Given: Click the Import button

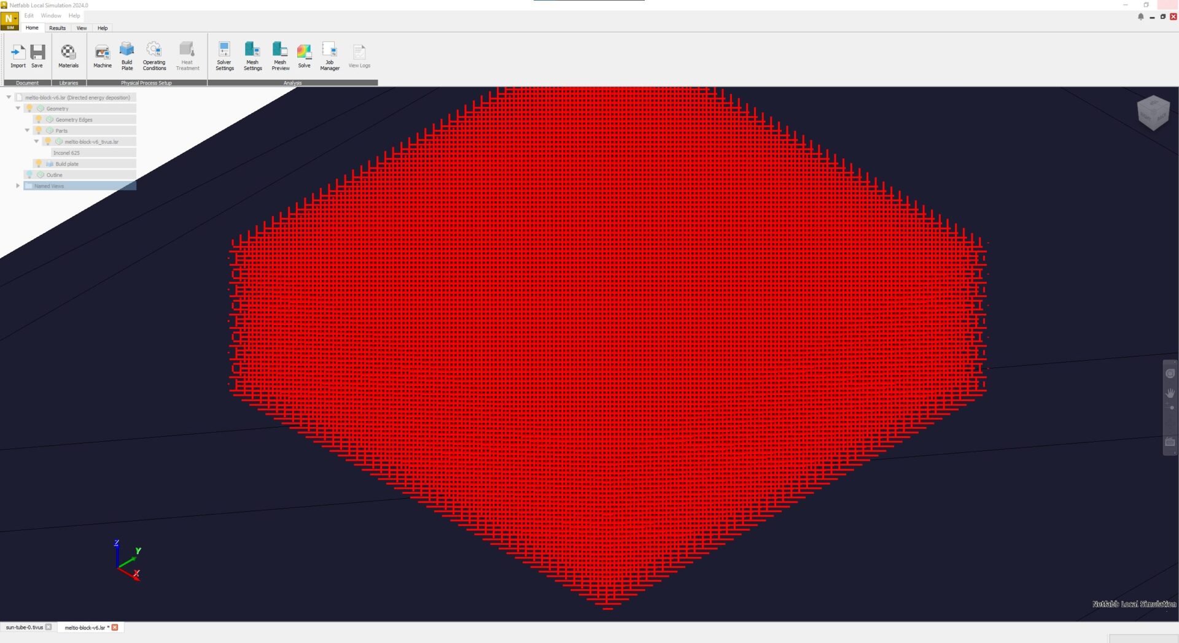Looking at the screenshot, I should point(18,54).
